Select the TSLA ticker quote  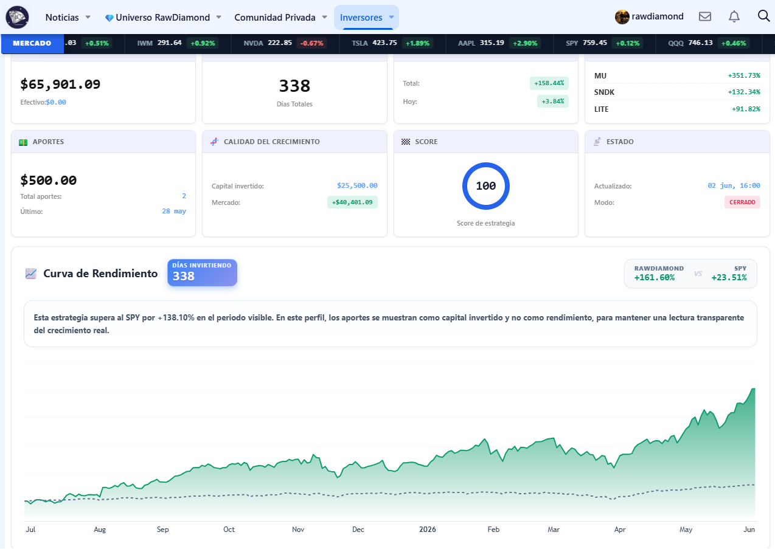coord(392,43)
